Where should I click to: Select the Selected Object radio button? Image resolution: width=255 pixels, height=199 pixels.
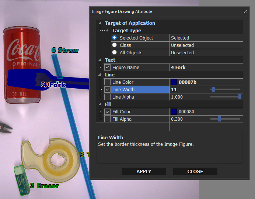click(115, 38)
